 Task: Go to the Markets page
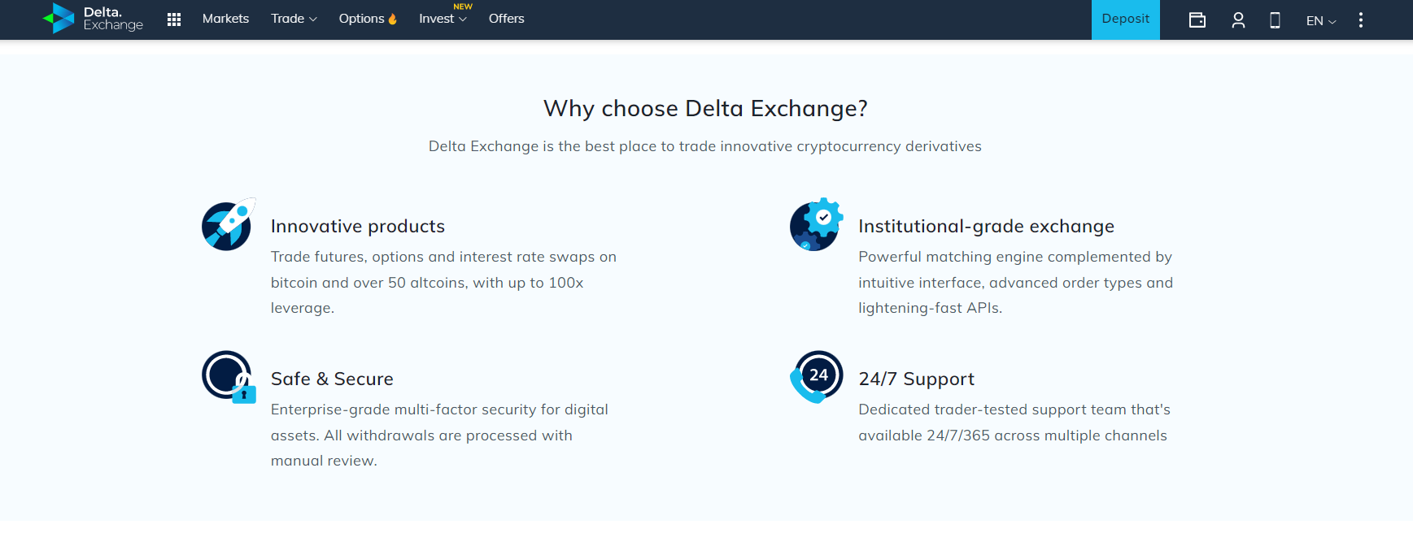coord(225,19)
